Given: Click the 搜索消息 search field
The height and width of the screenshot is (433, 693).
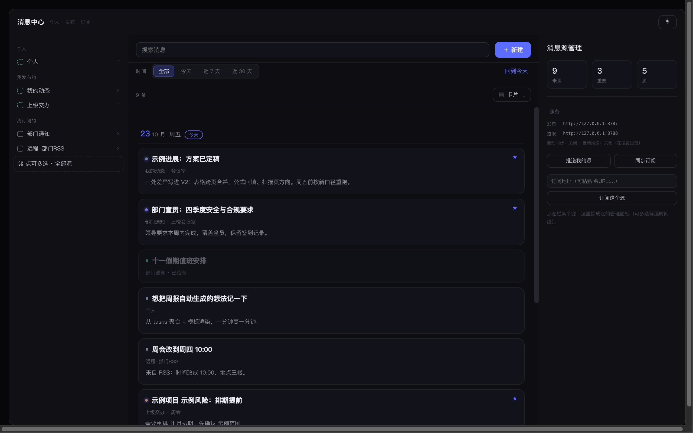Looking at the screenshot, I should (x=312, y=50).
